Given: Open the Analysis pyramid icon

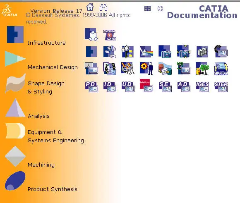Looking at the screenshot, I should point(15,107).
